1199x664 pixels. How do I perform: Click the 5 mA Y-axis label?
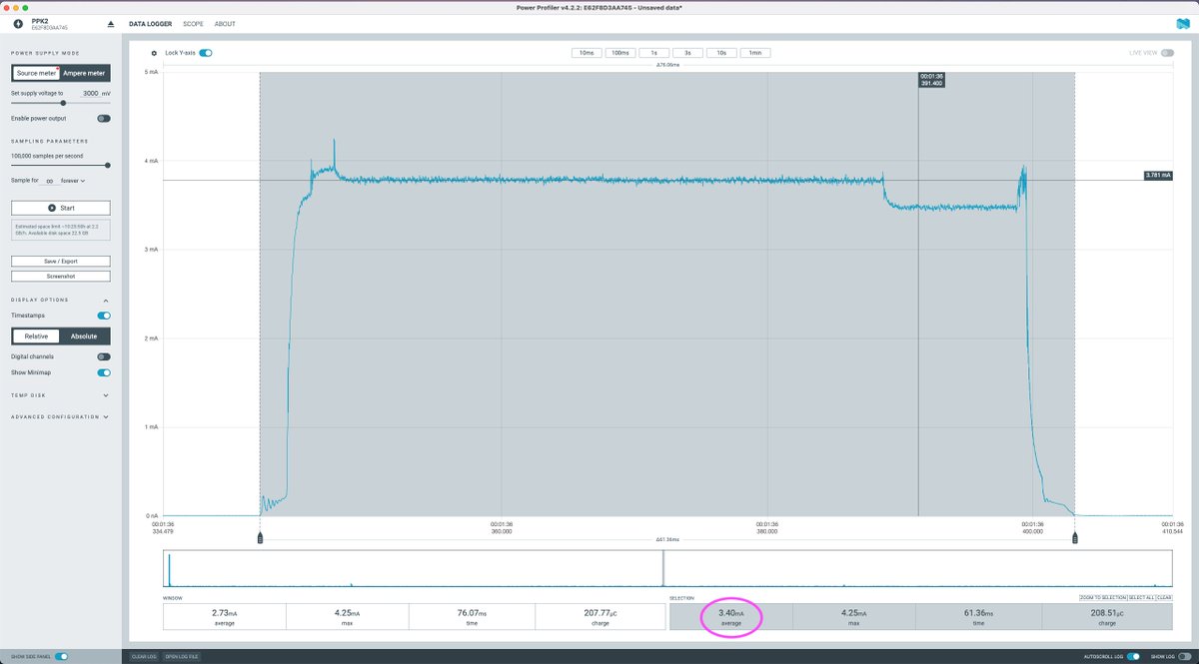[150, 72]
